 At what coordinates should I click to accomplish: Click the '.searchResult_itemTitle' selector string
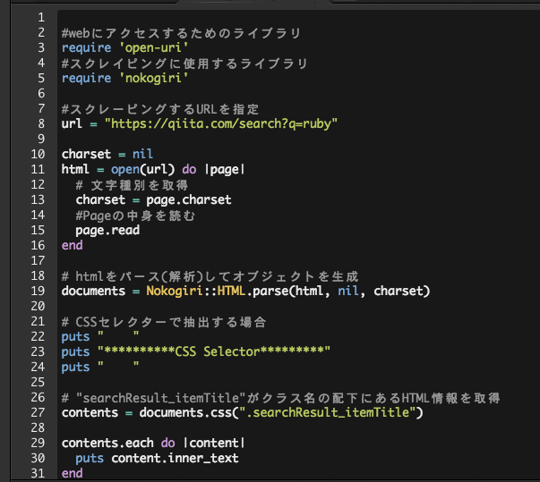coord(328,412)
